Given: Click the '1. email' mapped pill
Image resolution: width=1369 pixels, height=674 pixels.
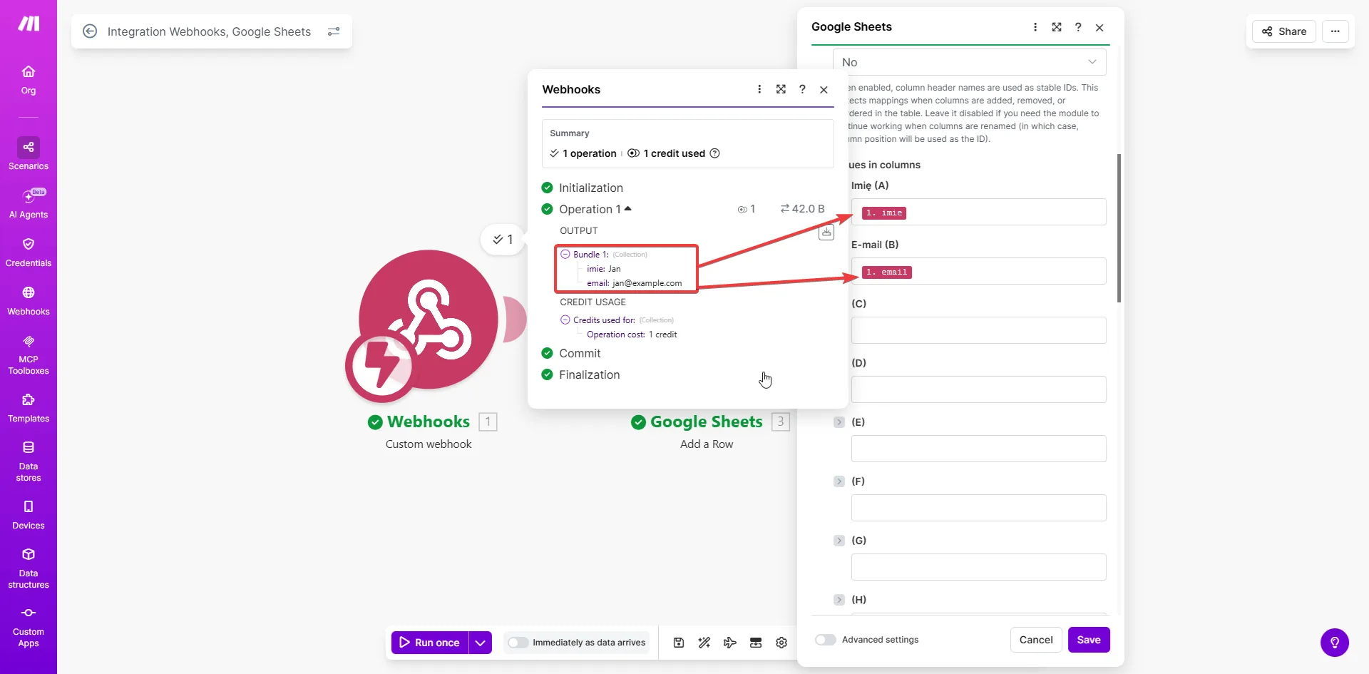Looking at the screenshot, I should (x=887, y=272).
